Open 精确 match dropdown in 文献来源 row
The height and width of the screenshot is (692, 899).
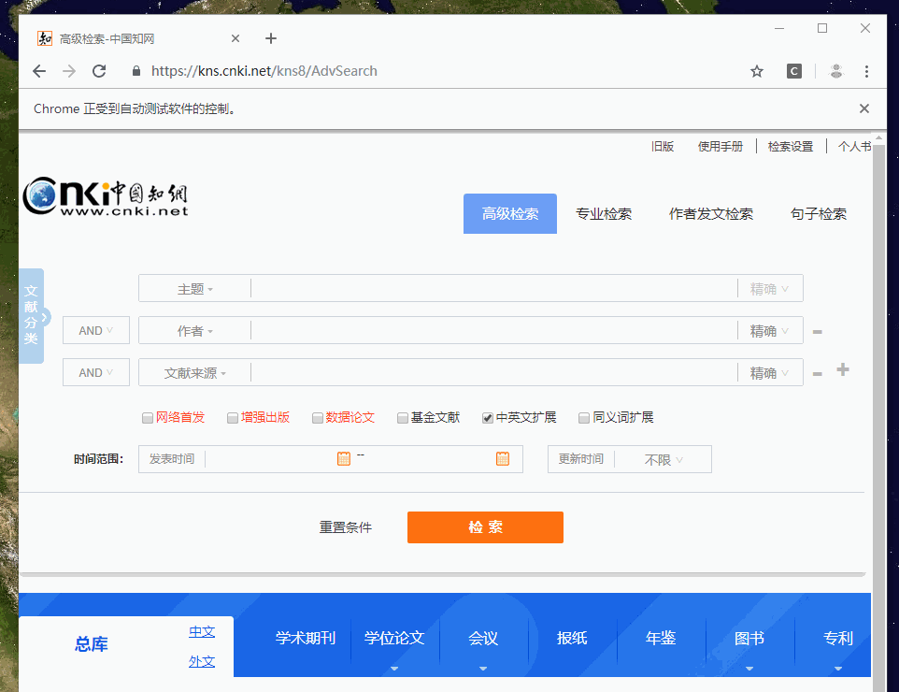769,373
